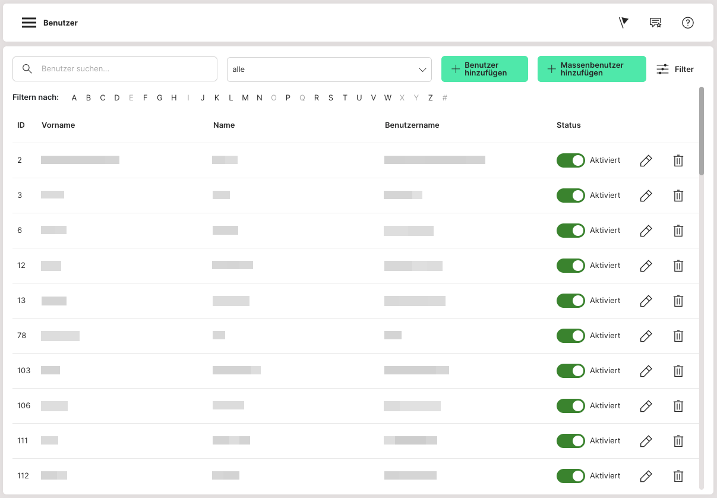Screen dimensions: 717x498
Task: Expand the 'alle' dropdown
Action: point(329,70)
